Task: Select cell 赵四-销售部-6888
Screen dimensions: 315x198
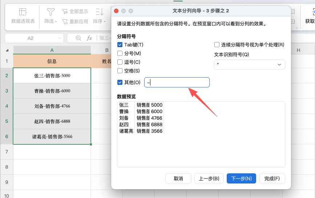Action: tap(52, 121)
